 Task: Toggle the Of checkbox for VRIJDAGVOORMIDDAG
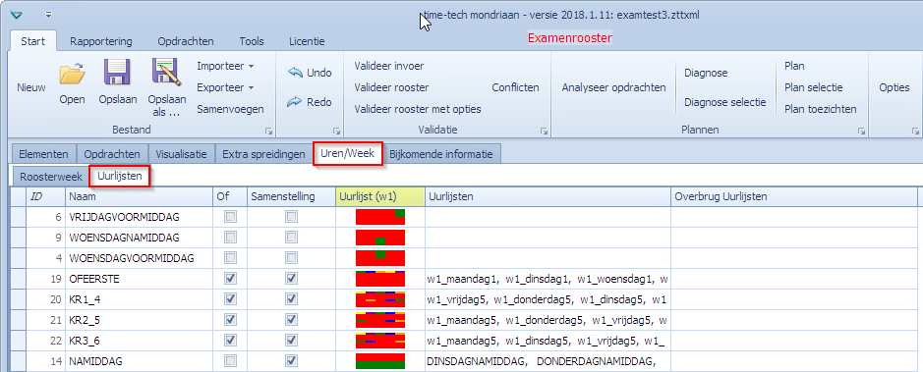click(230, 217)
